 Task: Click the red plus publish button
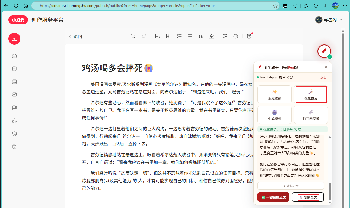[14, 39]
